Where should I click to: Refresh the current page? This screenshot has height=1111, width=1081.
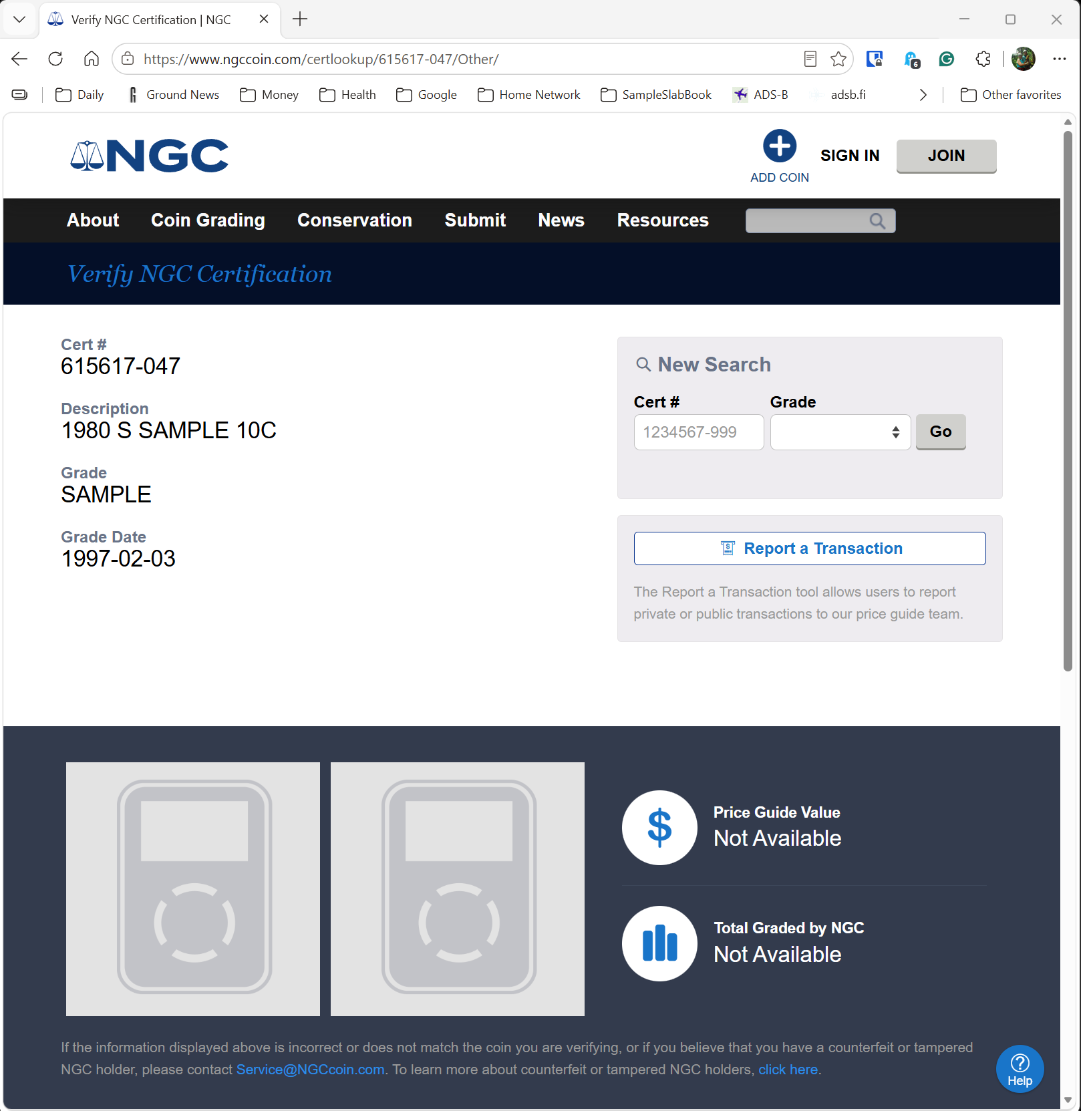(55, 59)
